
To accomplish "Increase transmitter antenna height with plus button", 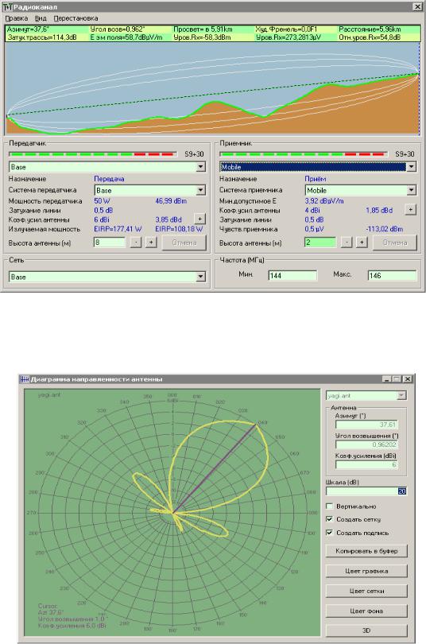I will point(151,242).
